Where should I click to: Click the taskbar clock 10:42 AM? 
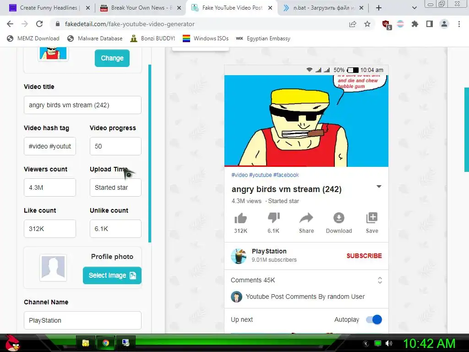tap(429, 343)
